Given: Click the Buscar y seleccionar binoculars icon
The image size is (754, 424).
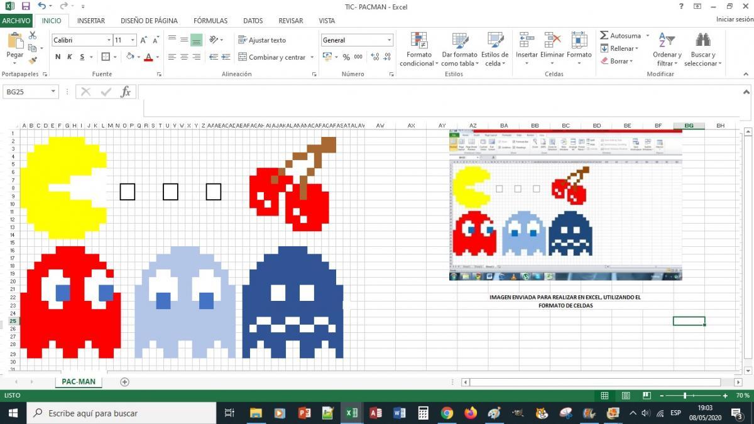Looking at the screenshot, I should pos(702,41).
